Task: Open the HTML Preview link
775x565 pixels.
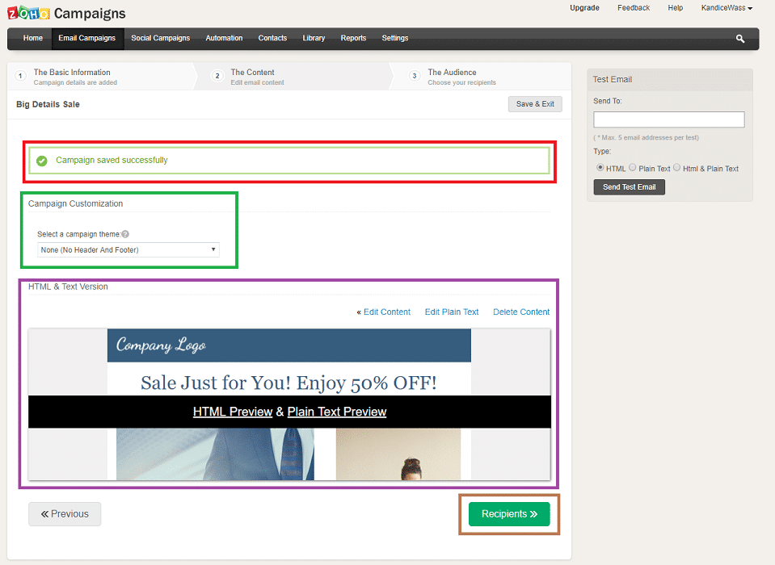Action: 233,412
